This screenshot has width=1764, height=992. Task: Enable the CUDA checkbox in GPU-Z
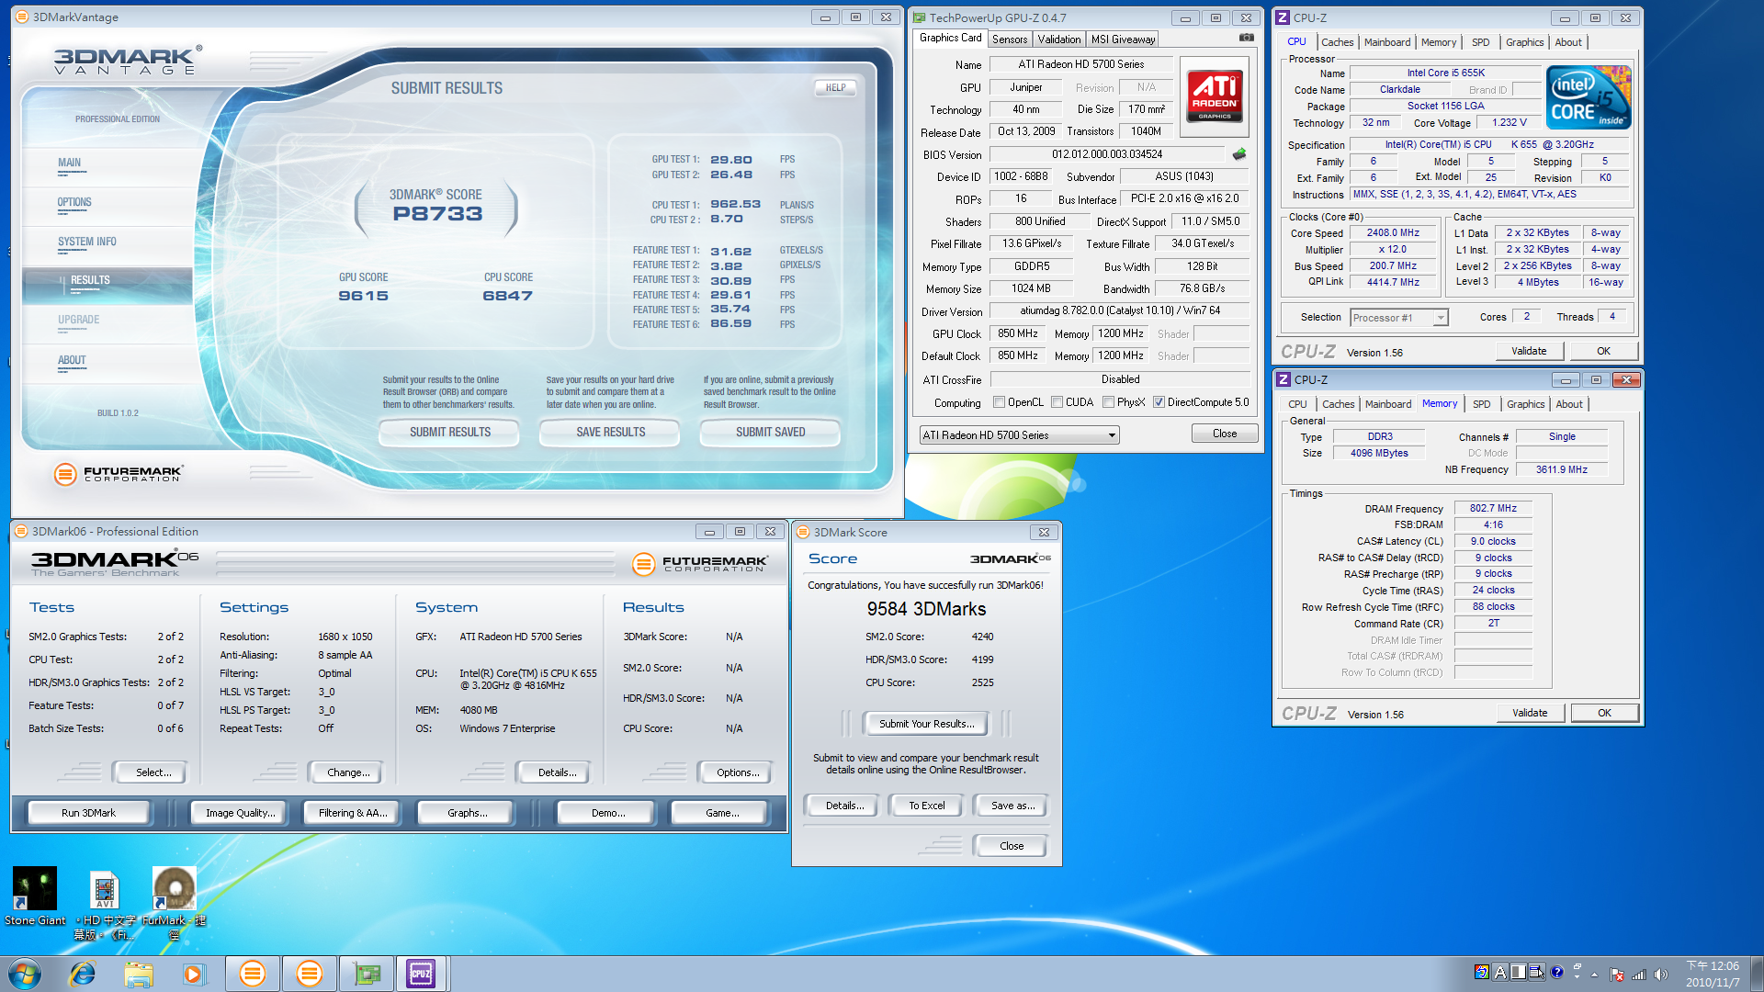1057,402
